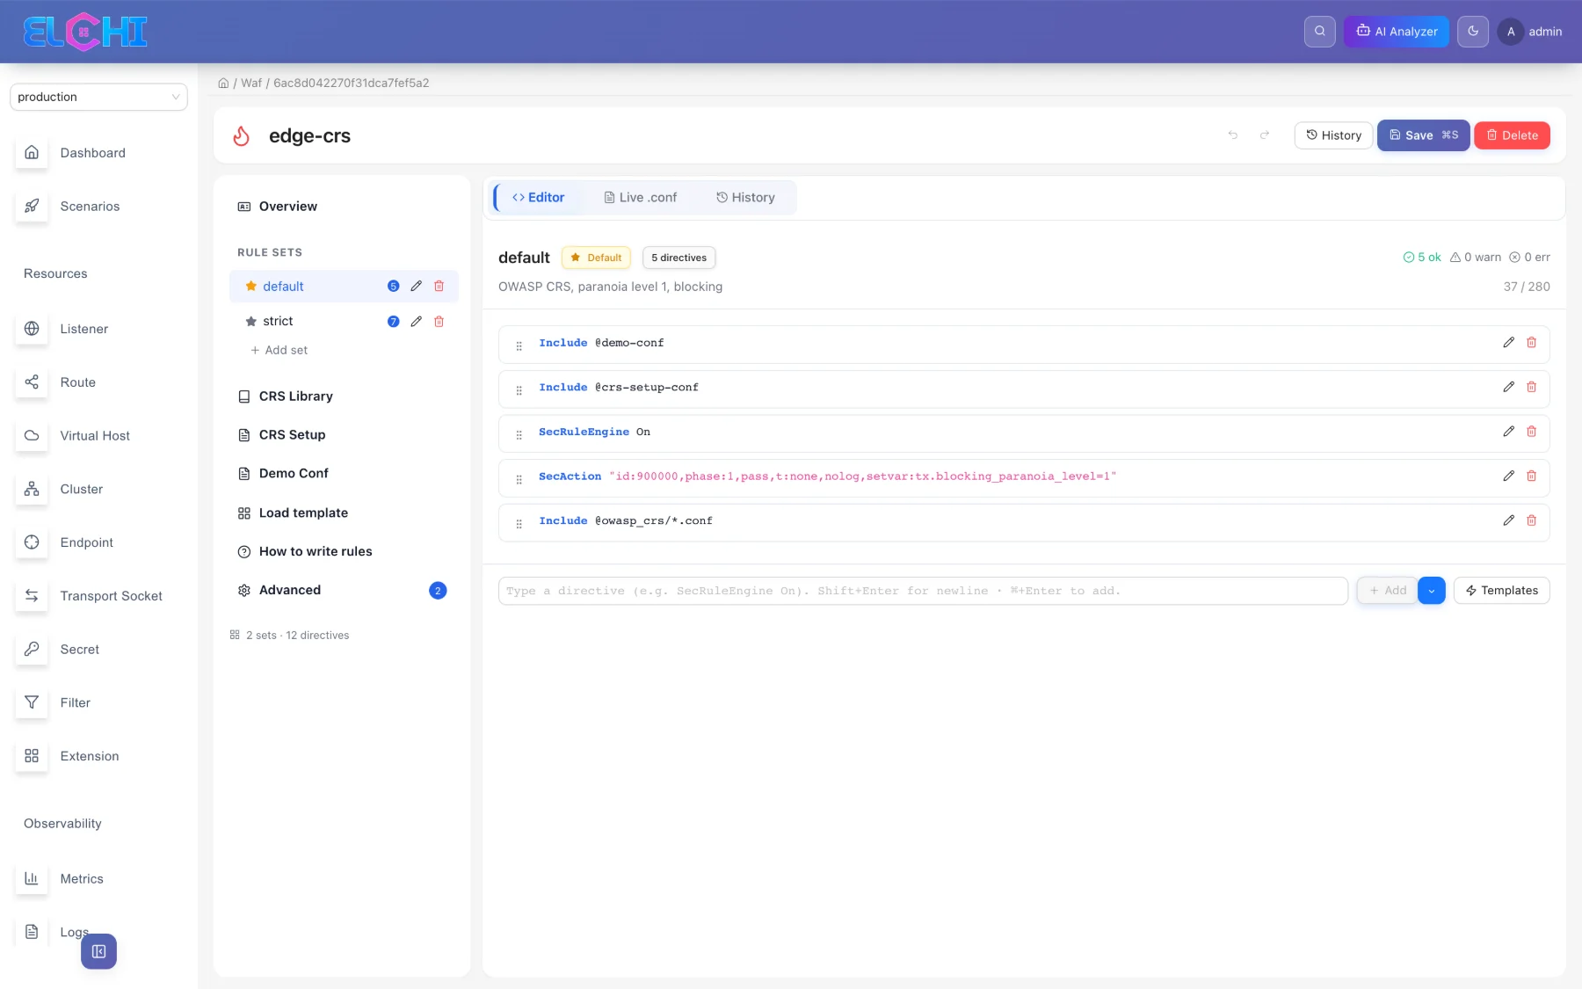This screenshot has height=989, width=1582.
Task: Focus the directive input field
Action: tap(923, 591)
